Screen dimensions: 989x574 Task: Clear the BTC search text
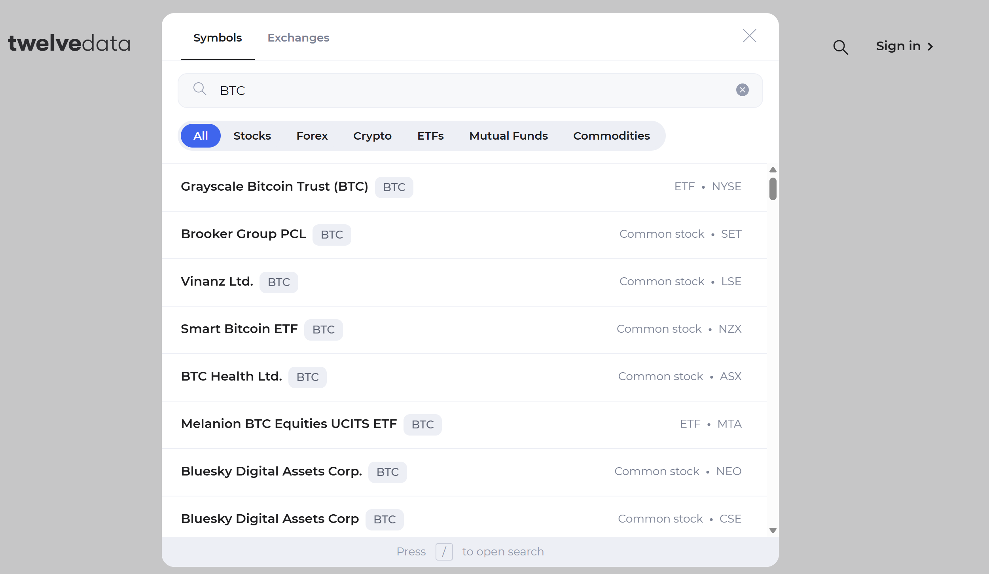coord(742,90)
